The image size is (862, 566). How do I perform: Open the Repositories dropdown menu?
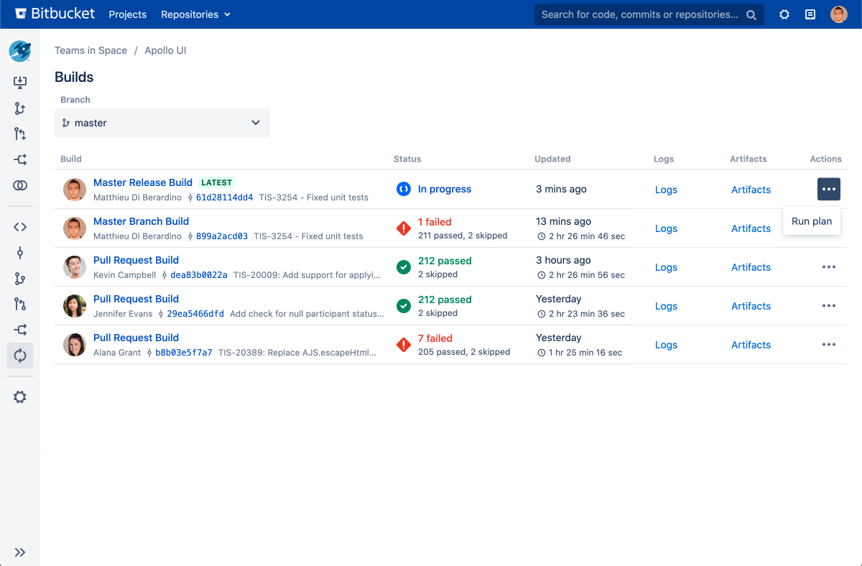point(196,14)
